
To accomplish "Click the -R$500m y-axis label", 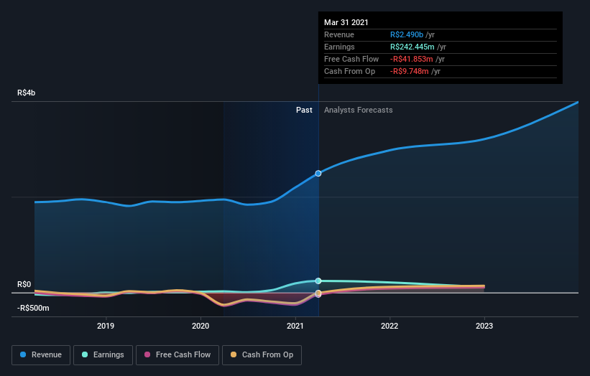I will (x=33, y=308).
